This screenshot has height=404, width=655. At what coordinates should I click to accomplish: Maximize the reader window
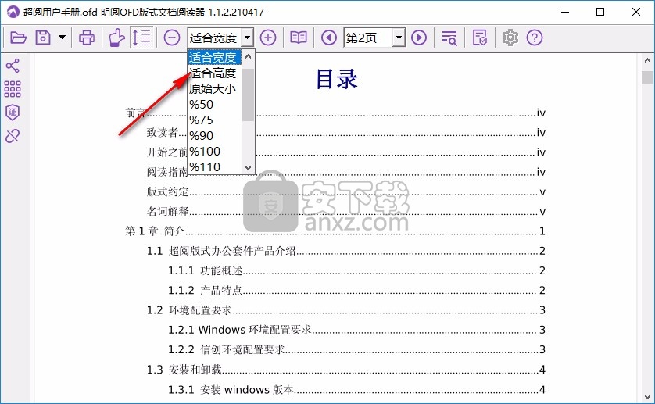(600, 12)
